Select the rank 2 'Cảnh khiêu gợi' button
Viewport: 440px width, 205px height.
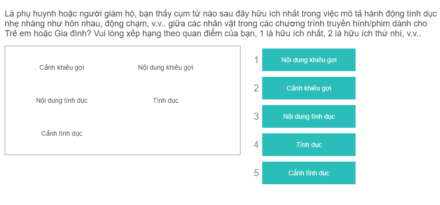coord(308,88)
